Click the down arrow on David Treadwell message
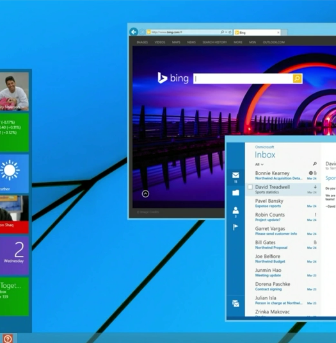The width and height of the screenshot is (336, 343). click(315, 187)
